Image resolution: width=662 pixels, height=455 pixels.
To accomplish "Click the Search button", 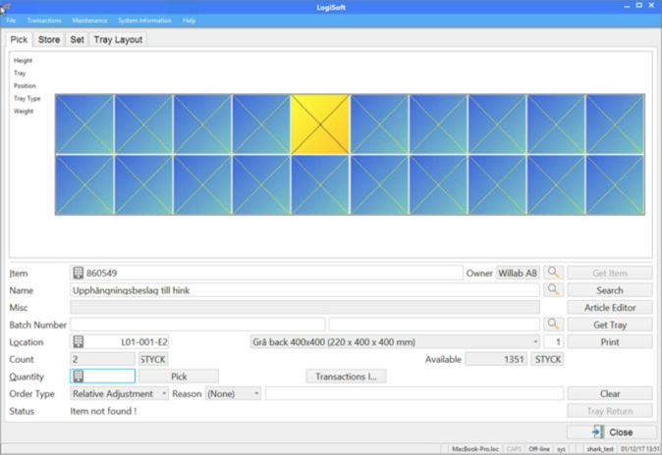I will 610,290.
